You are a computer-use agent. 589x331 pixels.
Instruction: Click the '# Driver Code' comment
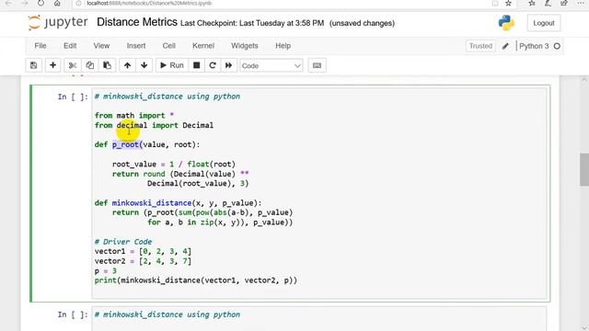tap(123, 242)
